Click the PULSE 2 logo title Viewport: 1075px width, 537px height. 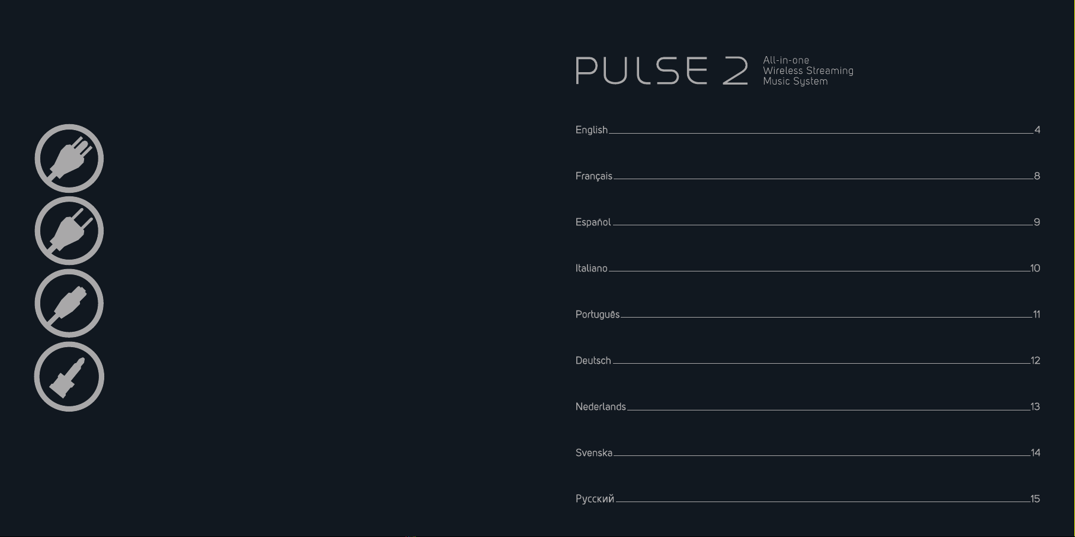662,71
